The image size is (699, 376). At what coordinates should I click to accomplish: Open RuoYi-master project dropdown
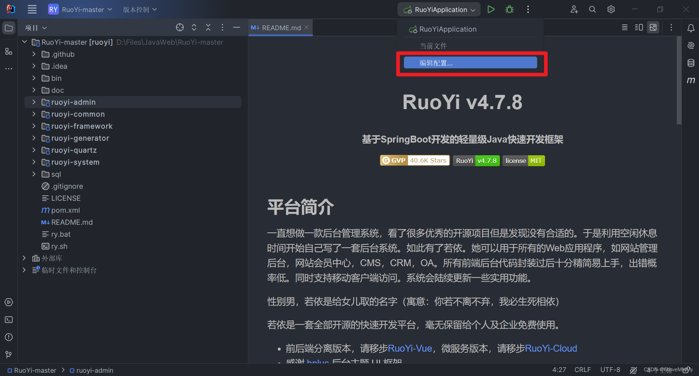coord(80,9)
